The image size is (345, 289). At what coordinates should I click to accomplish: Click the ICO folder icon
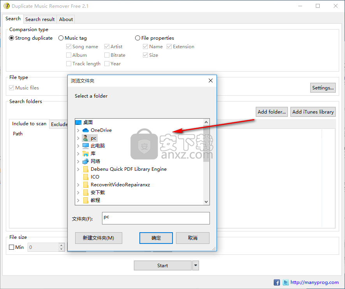click(x=86, y=177)
